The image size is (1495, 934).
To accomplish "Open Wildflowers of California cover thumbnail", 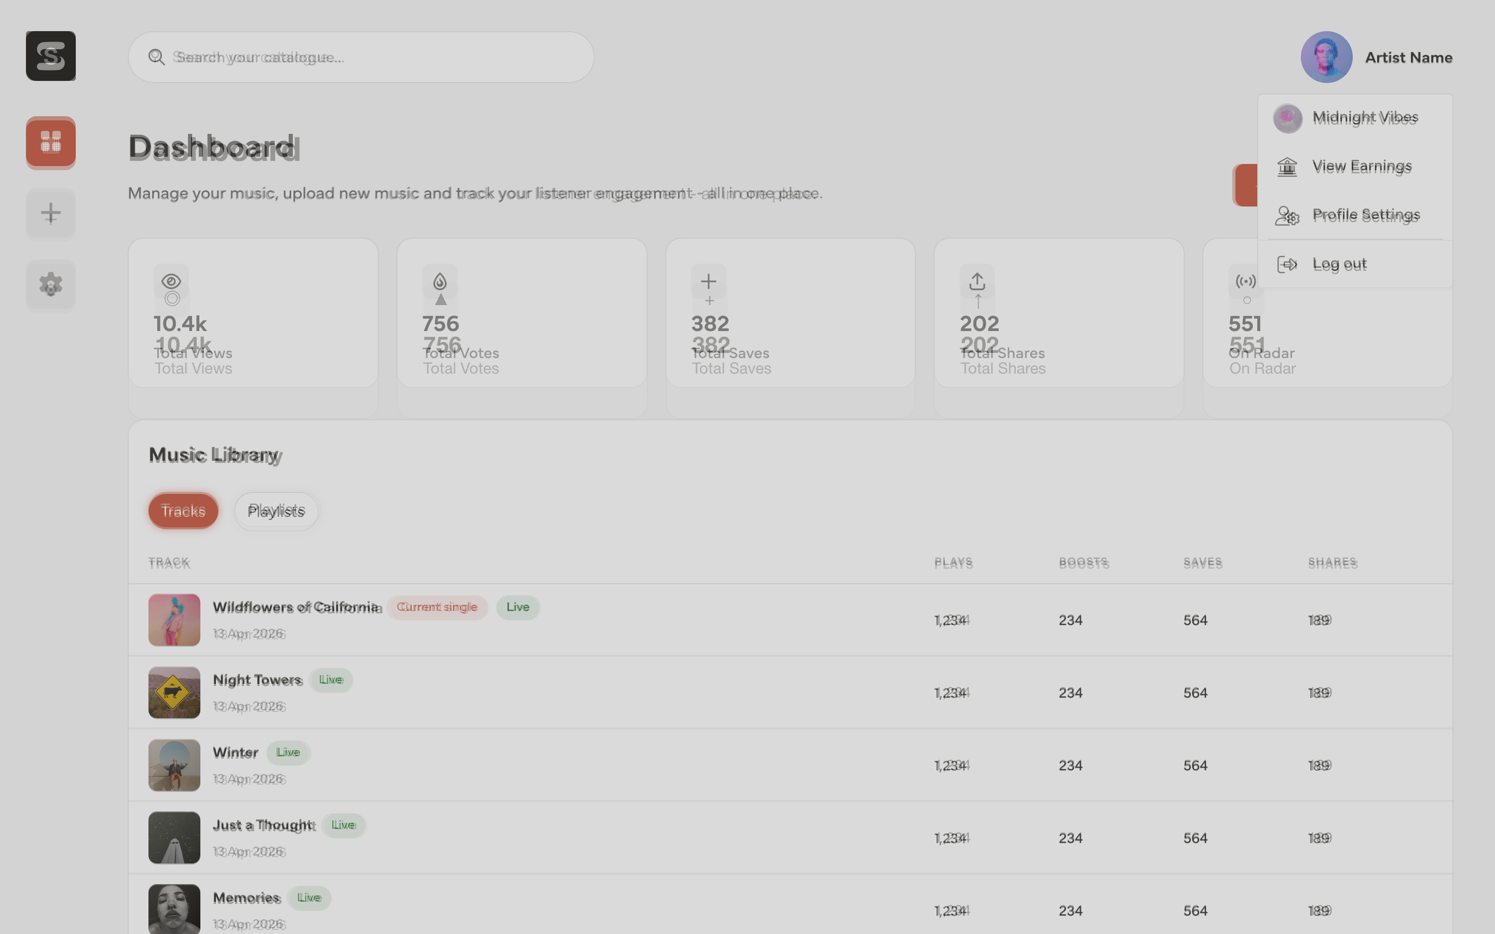I will [x=174, y=620].
